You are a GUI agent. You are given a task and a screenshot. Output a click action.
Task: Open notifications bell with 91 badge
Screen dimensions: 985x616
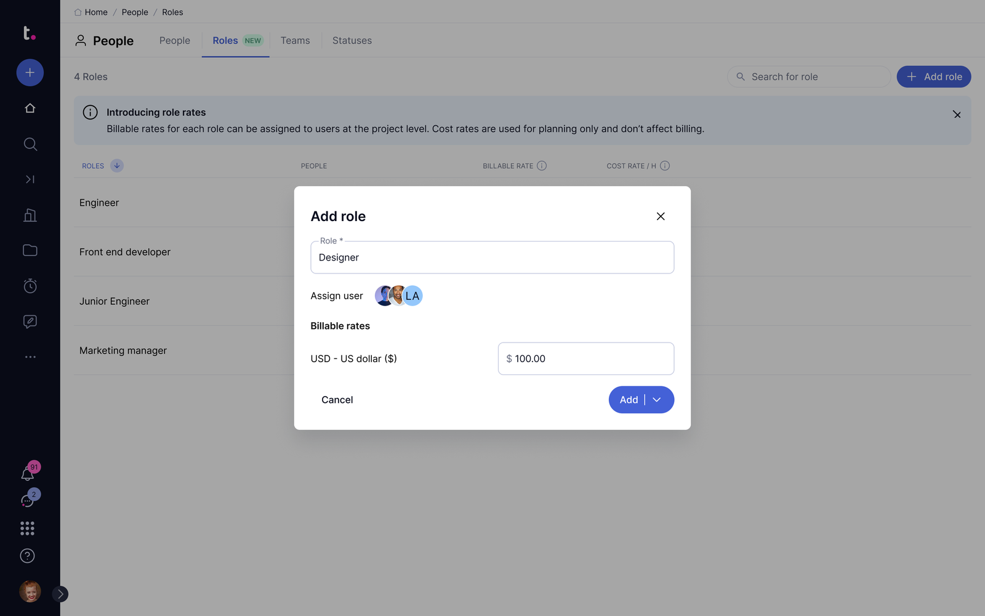click(x=28, y=474)
